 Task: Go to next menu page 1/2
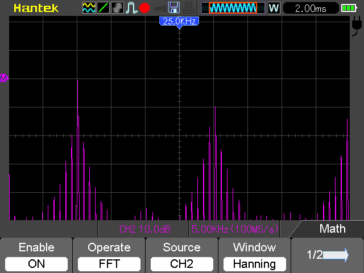(x=328, y=255)
